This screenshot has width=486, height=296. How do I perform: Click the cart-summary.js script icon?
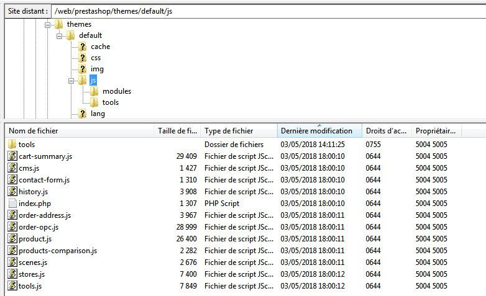12,156
